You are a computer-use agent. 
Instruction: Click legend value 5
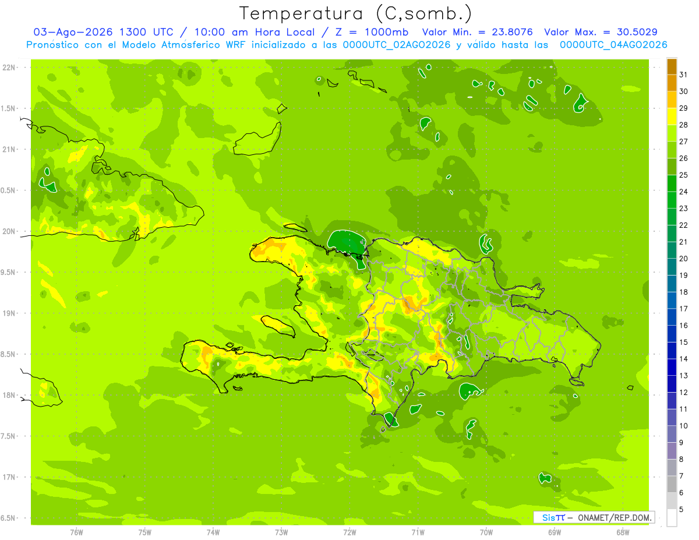682,510
